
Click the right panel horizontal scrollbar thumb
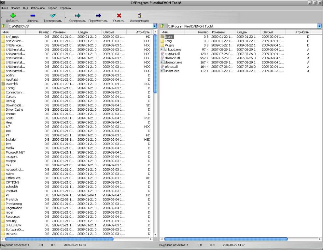point(226,239)
